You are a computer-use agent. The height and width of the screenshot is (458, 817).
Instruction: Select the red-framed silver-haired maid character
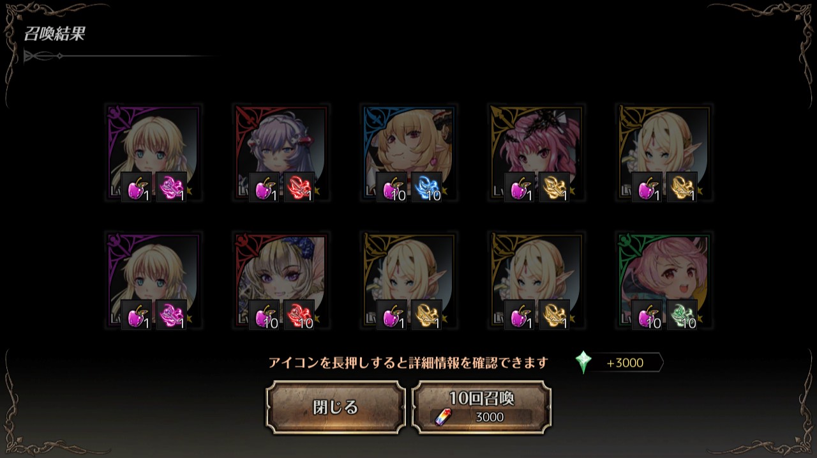coord(281,153)
